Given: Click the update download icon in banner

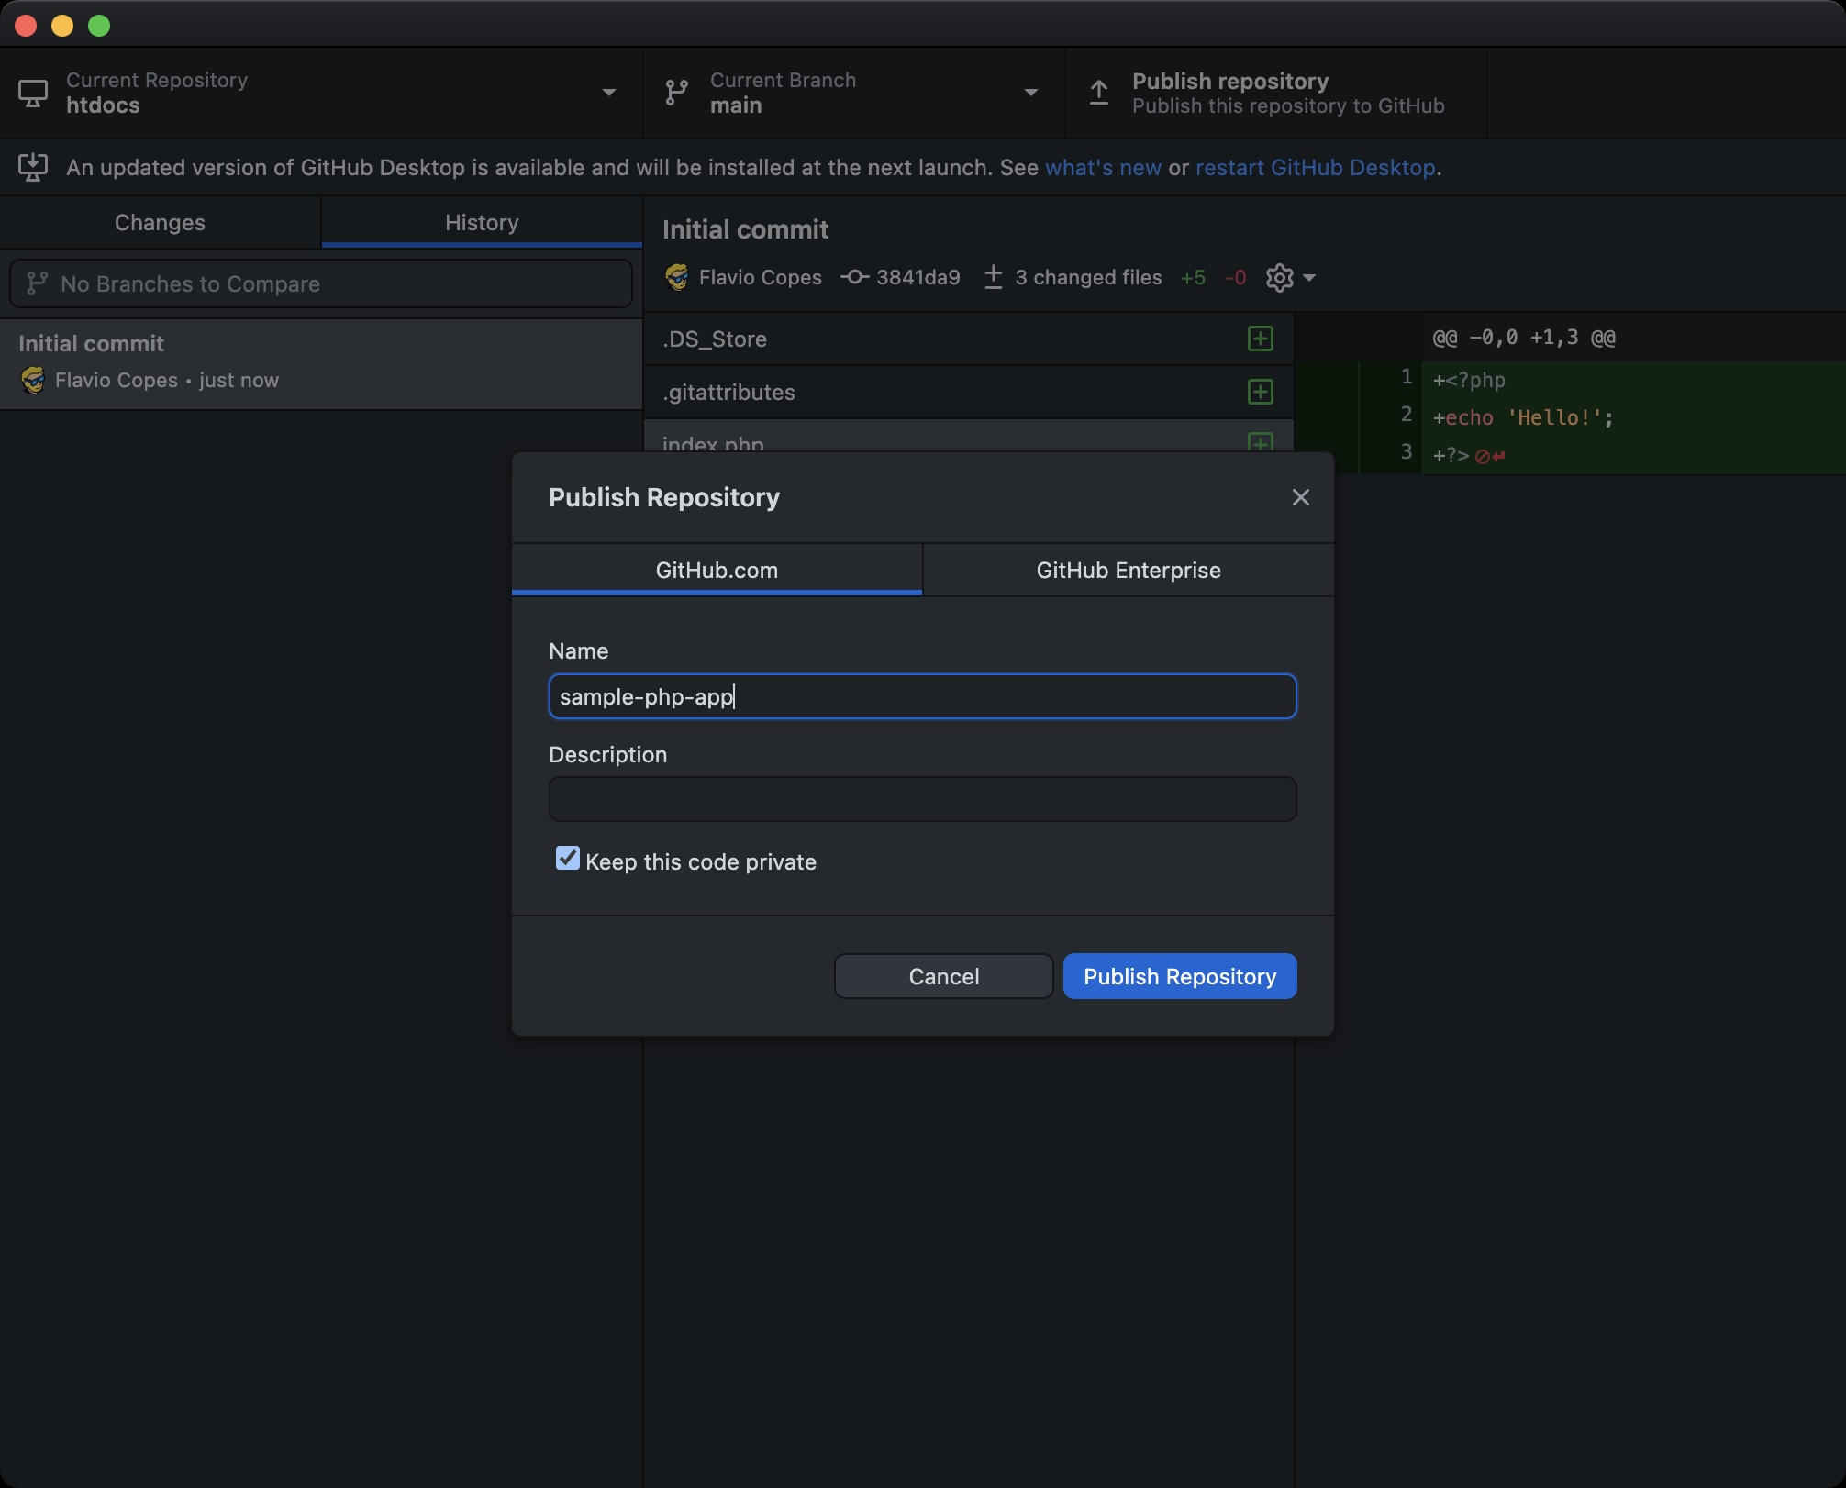Looking at the screenshot, I should [x=33, y=167].
